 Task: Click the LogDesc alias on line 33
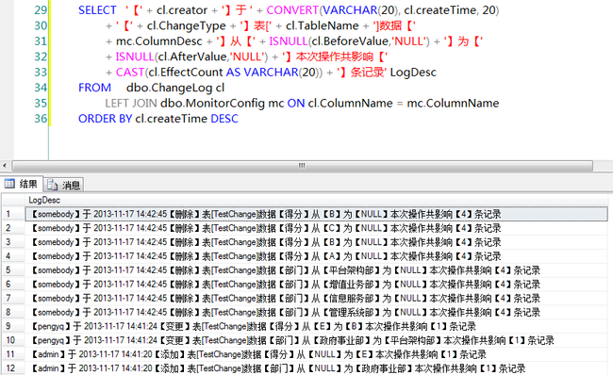pos(413,73)
